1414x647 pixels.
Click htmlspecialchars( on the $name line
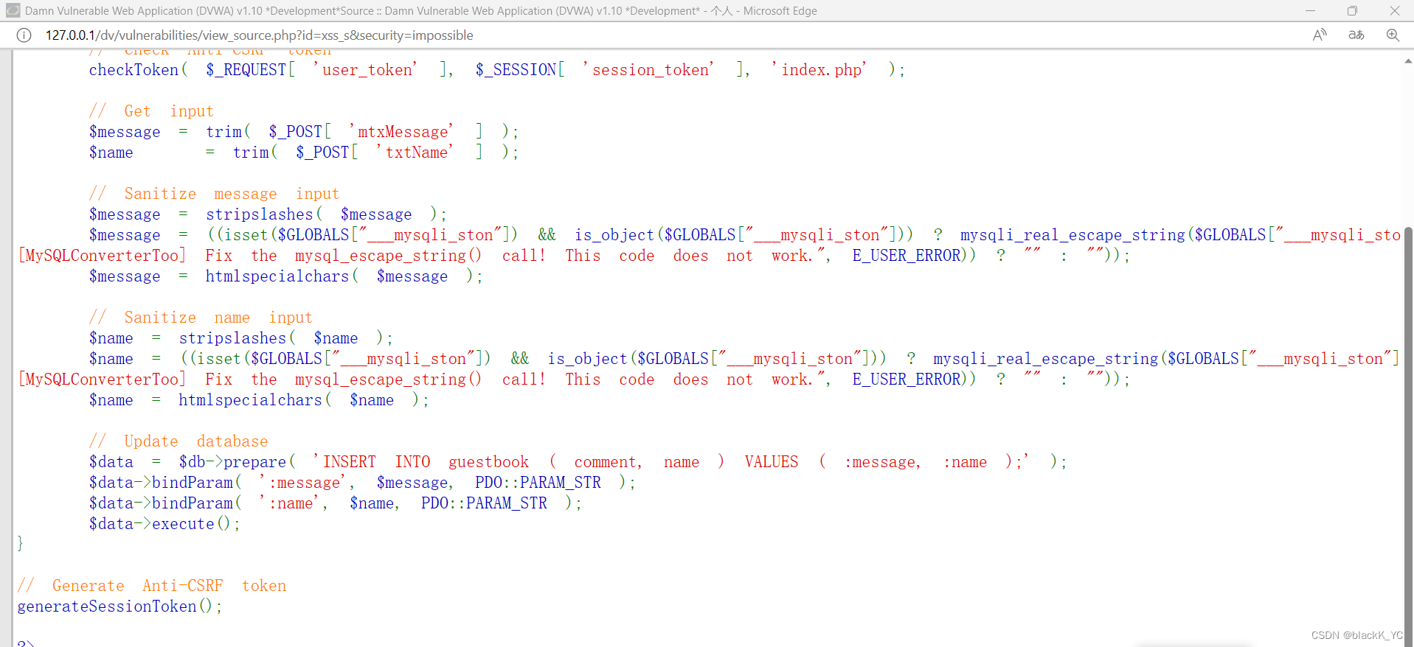click(254, 400)
